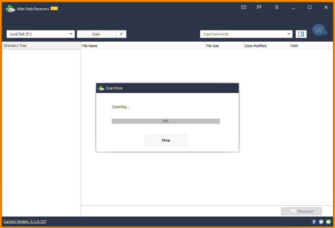
Task: Open the Facebook icon in status bar
Action: 314,222
